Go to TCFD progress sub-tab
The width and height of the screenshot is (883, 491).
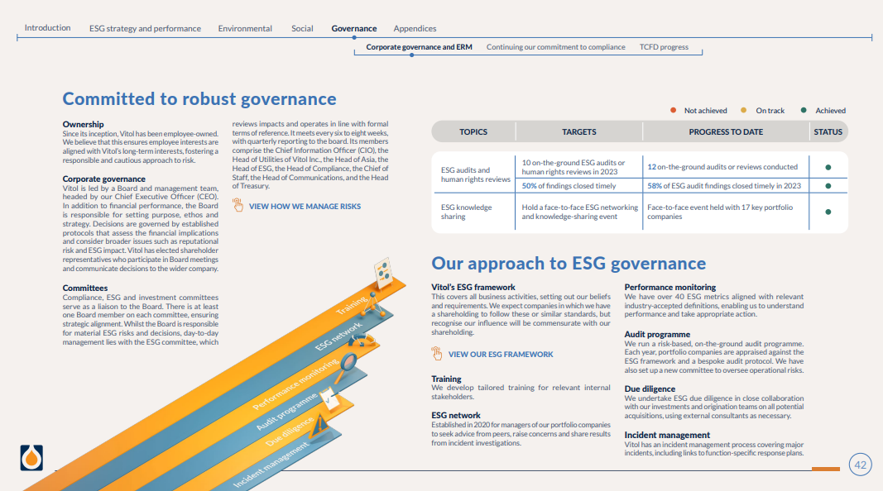(664, 46)
